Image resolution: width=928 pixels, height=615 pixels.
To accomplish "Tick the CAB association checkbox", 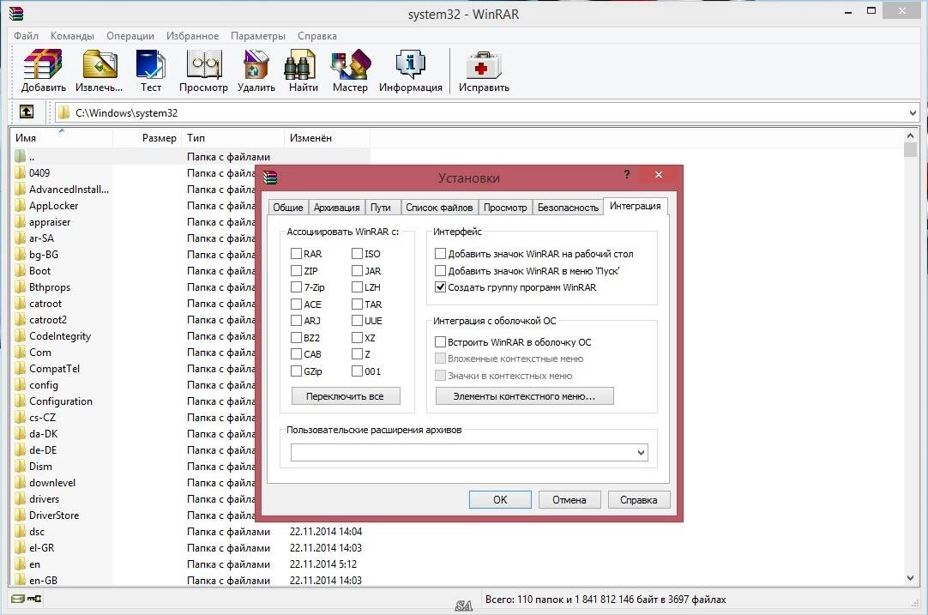I will pyautogui.click(x=297, y=354).
